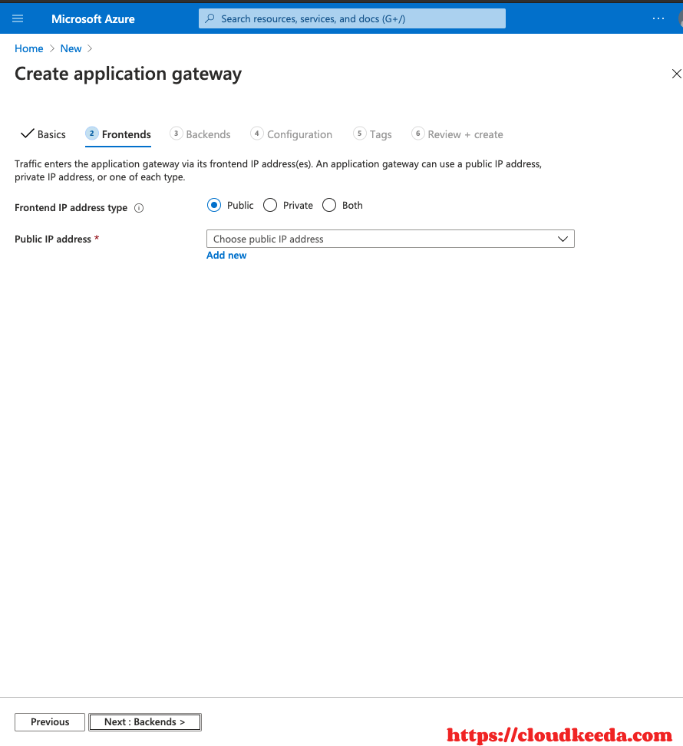The width and height of the screenshot is (683, 746).
Task: Select the Private frontend IP option
Action: click(270, 205)
